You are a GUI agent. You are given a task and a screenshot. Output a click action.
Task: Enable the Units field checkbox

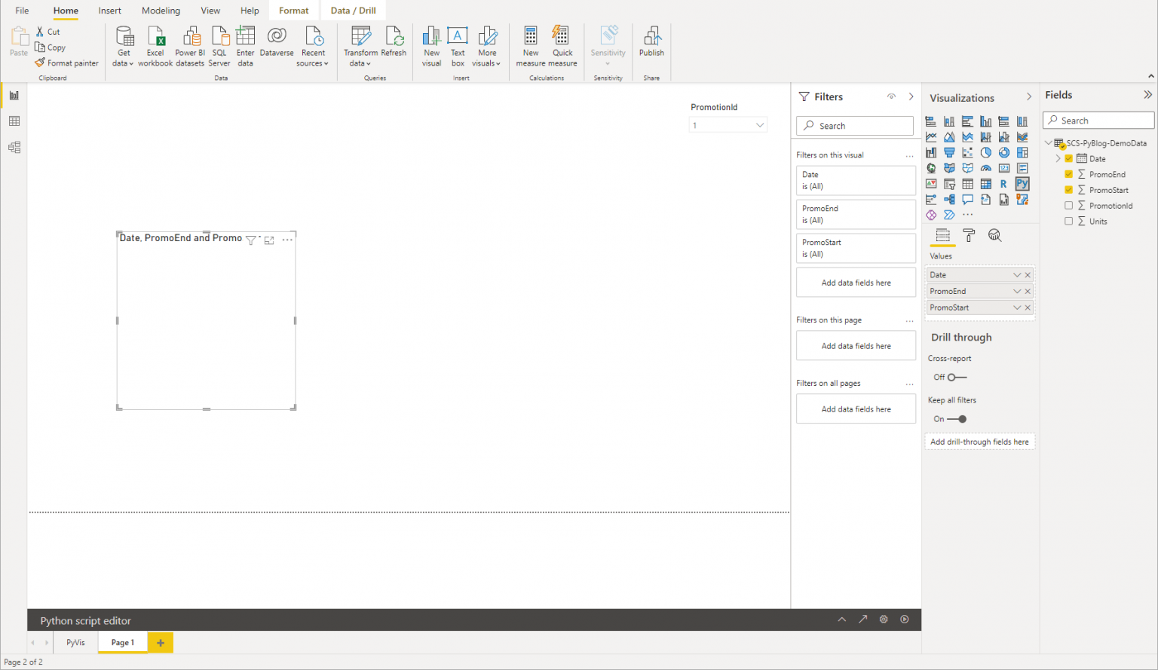point(1068,221)
